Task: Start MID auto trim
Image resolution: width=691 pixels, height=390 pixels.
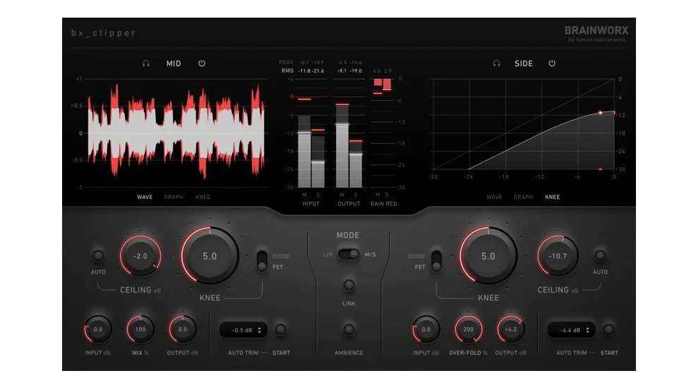Action: pyautogui.click(x=281, y=329)
